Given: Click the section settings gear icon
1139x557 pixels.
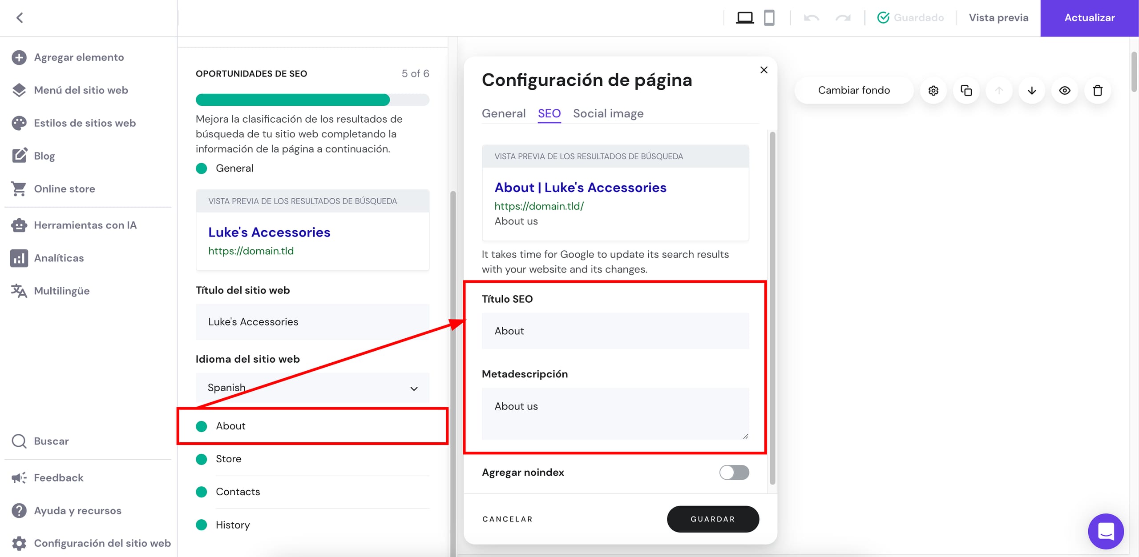Looking at the screenshot, I should pyautogui.click(x=933, y=91).
